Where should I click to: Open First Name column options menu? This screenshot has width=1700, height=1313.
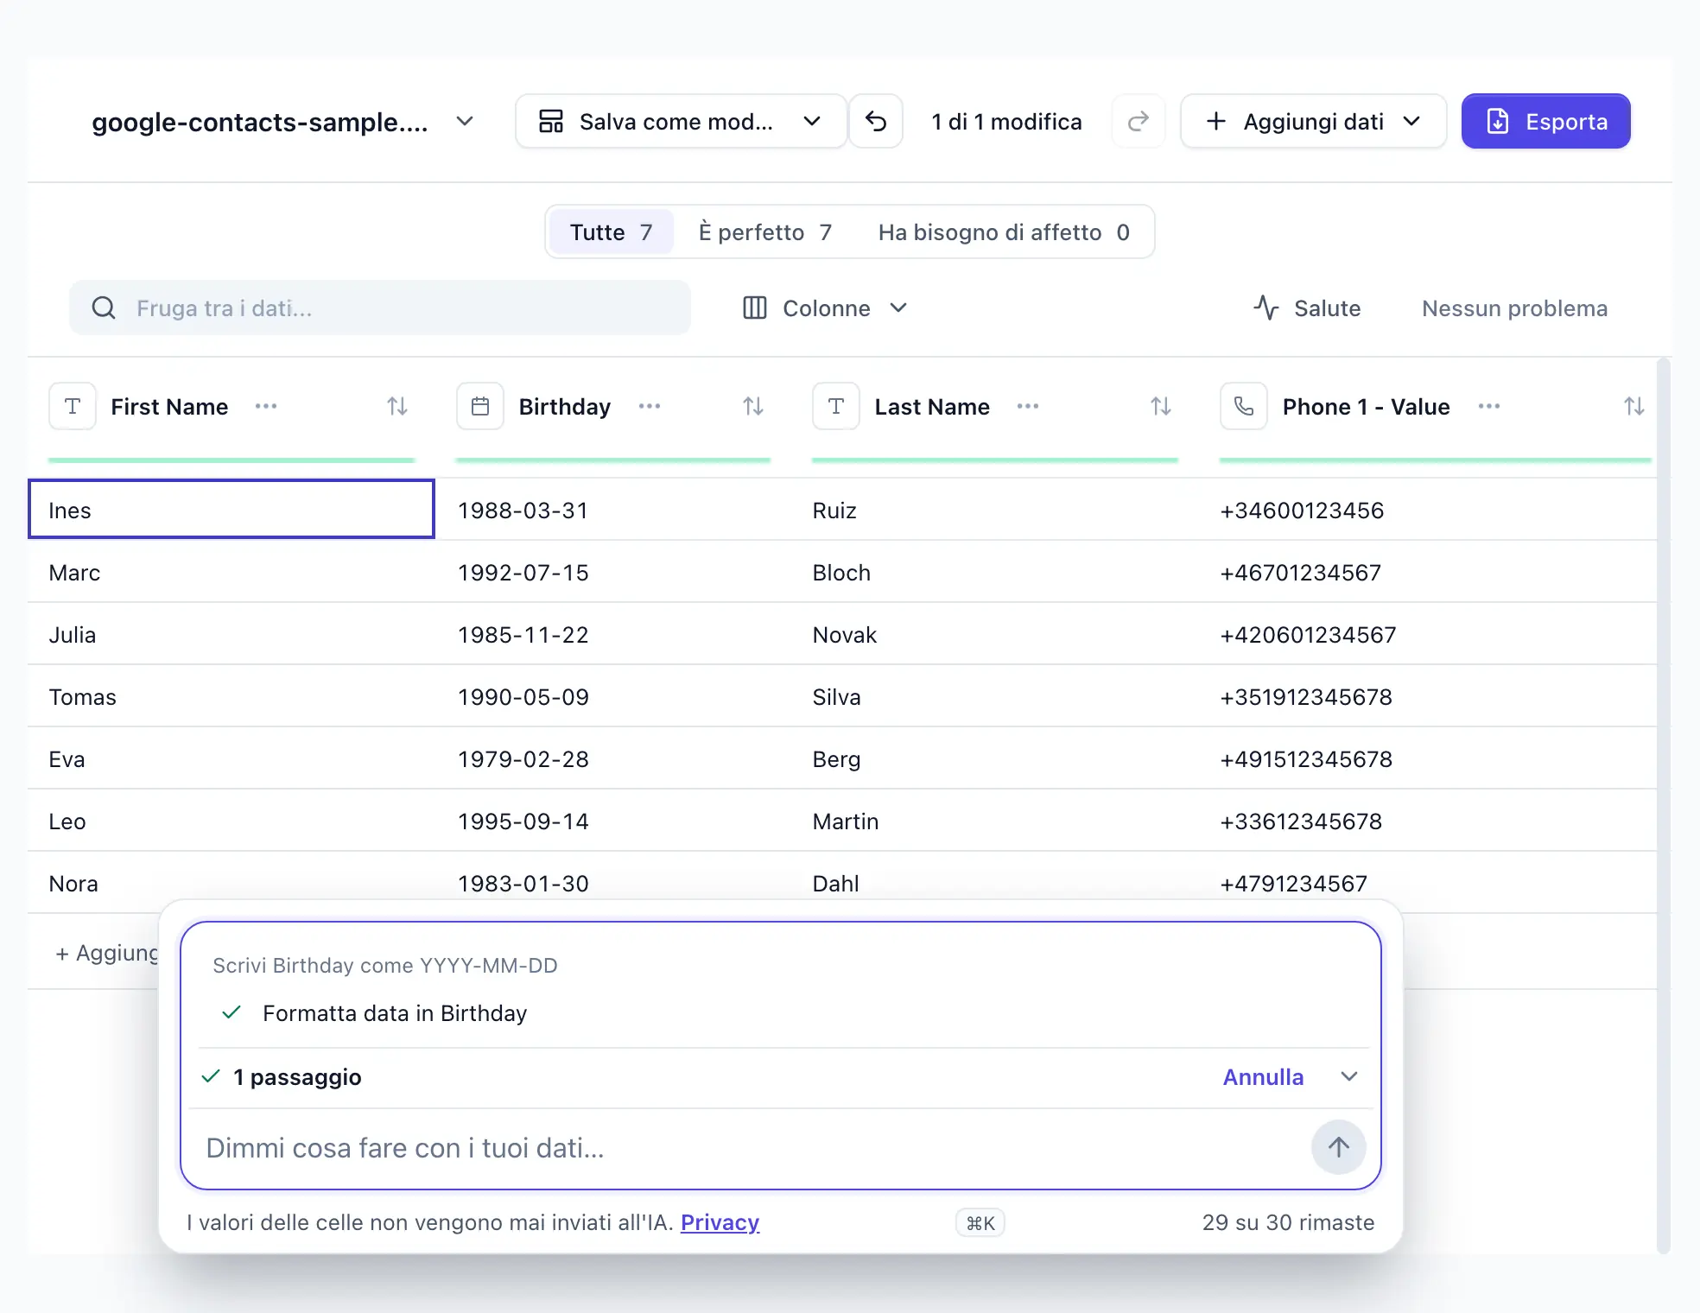pyautogui.click(x=266, y=406)
